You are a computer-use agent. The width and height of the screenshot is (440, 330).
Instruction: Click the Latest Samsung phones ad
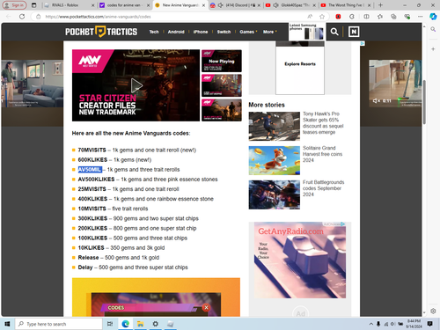point(306,32)
